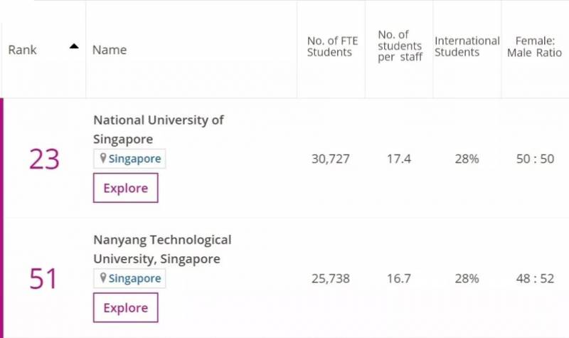Screen dimensions: 569x338
Task: Click rank number 51
Action: (43, 279)
